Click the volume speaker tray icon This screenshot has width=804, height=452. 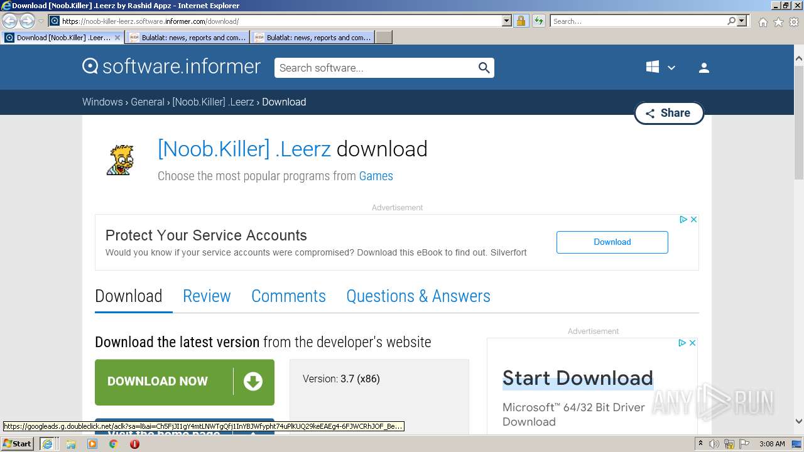coord(714,444)
